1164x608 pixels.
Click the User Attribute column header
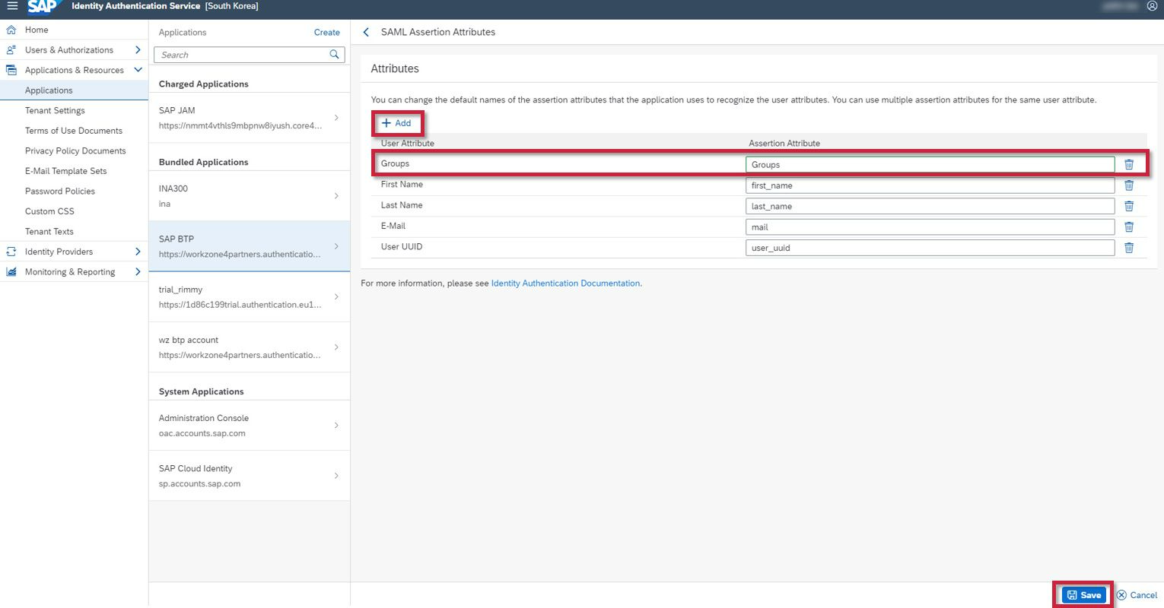[x=408, y=143]
